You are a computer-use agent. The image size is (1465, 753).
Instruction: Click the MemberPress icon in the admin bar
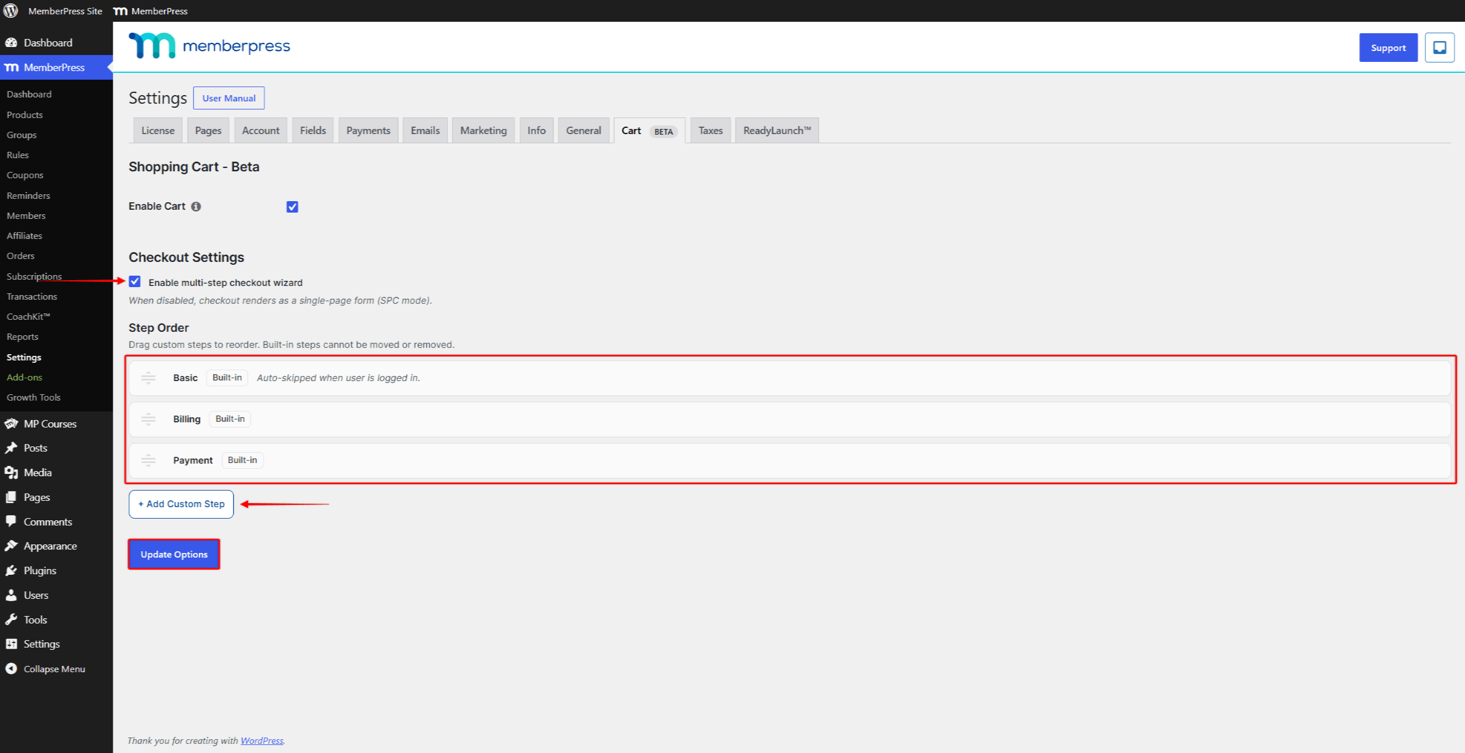[120, 11]
